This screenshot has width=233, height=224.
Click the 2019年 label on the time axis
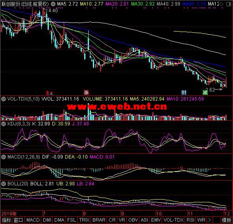pos(9,214)
